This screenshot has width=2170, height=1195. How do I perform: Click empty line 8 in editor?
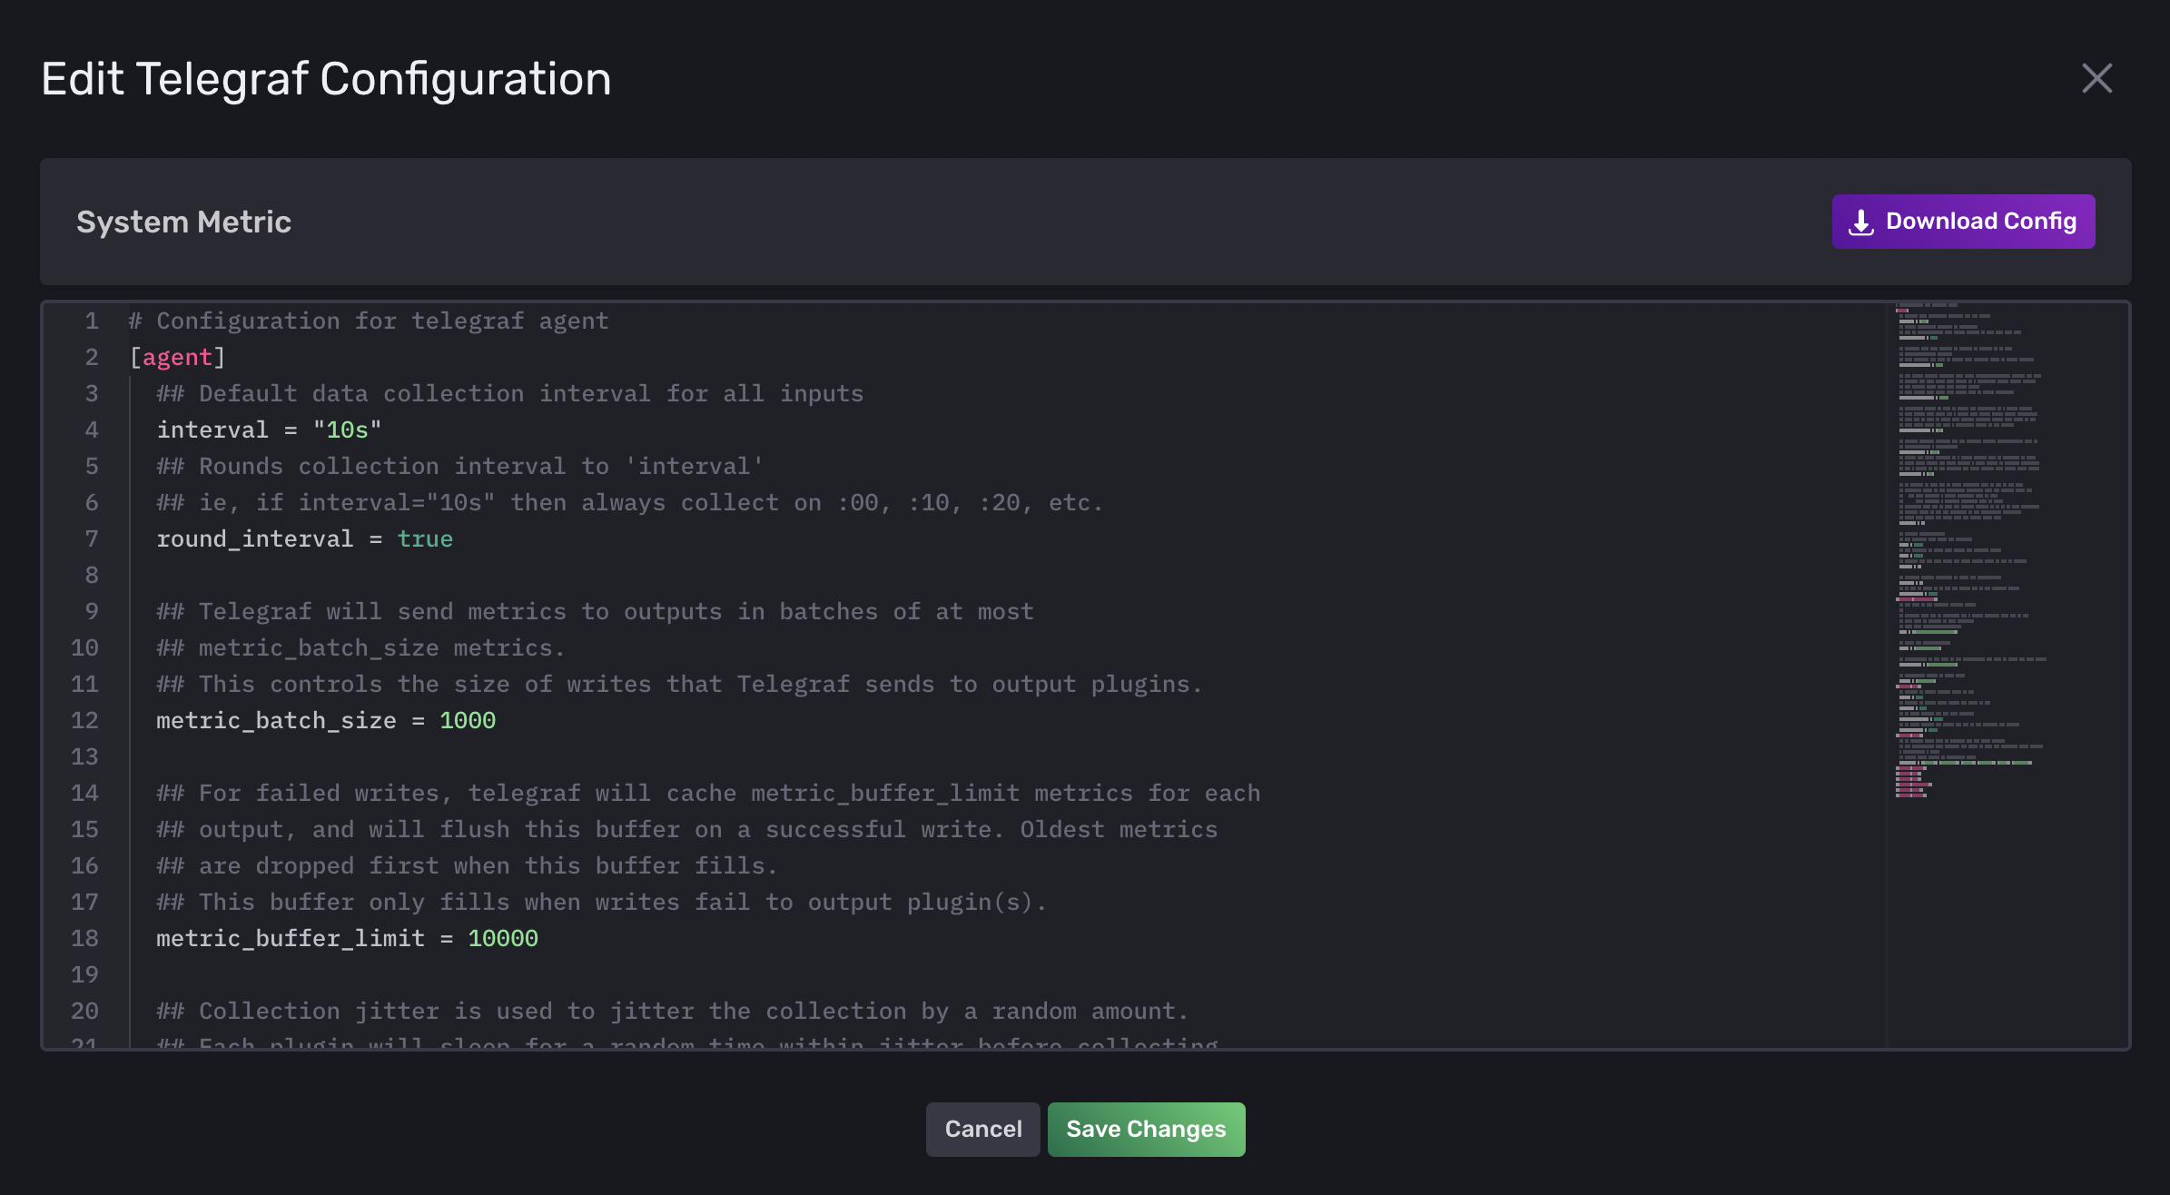point(545,575)
